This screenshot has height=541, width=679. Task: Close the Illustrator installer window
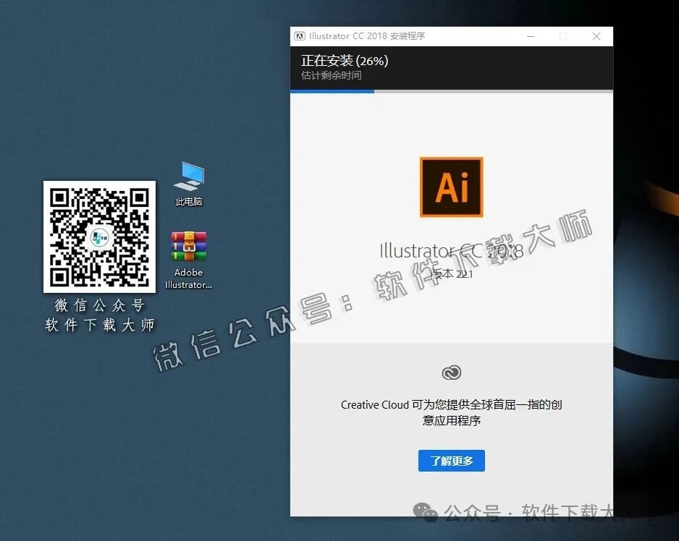click(x=596, y=35)
